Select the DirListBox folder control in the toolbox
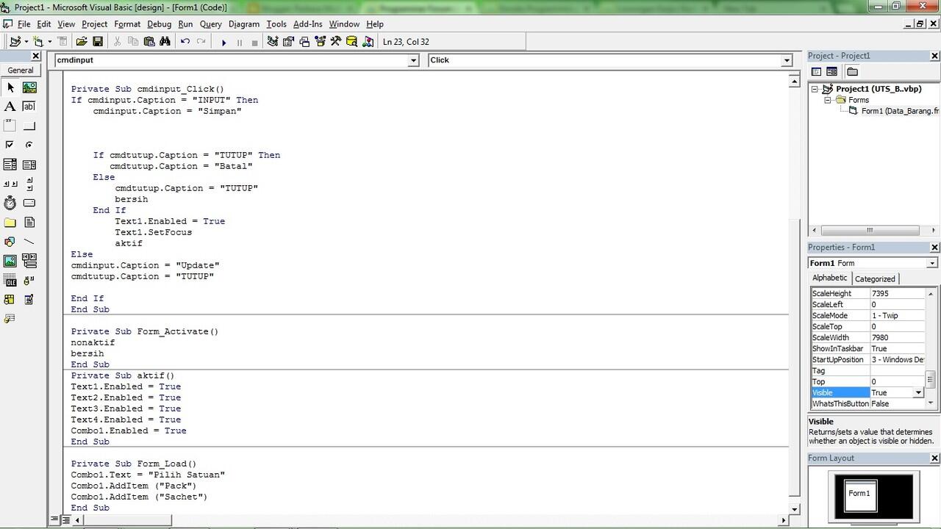The width and height of the screenshot is (941, 529). (10, 222)
